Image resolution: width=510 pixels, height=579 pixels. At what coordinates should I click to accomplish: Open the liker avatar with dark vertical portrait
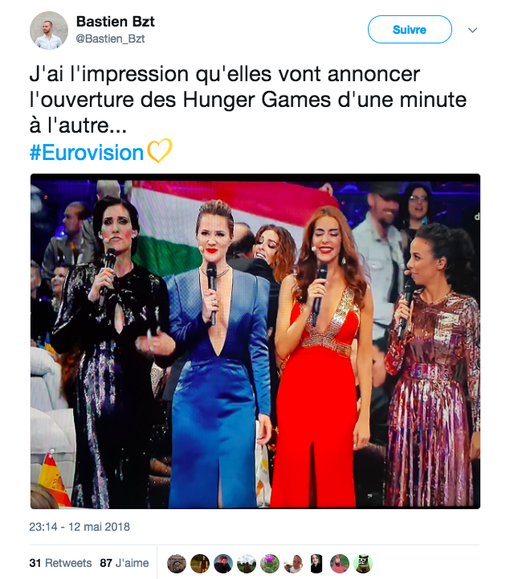click(316, 564)
